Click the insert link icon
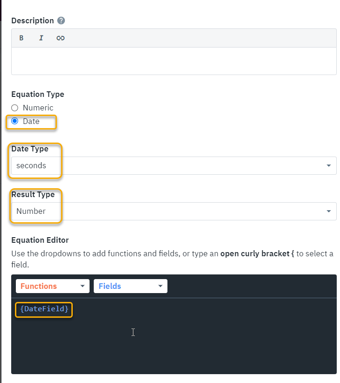This screenshot has width=340, height=383. click(x=60, y=38)
